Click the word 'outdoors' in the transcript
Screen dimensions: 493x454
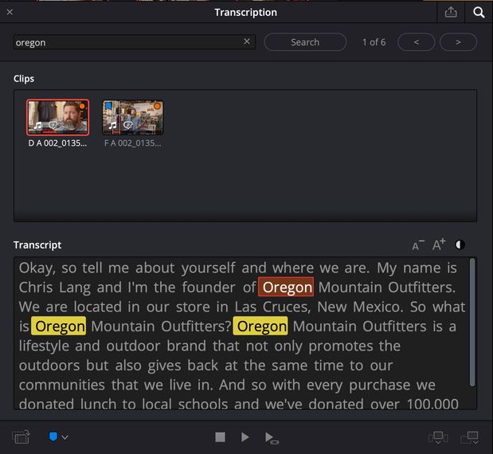(x=49, y=366)
